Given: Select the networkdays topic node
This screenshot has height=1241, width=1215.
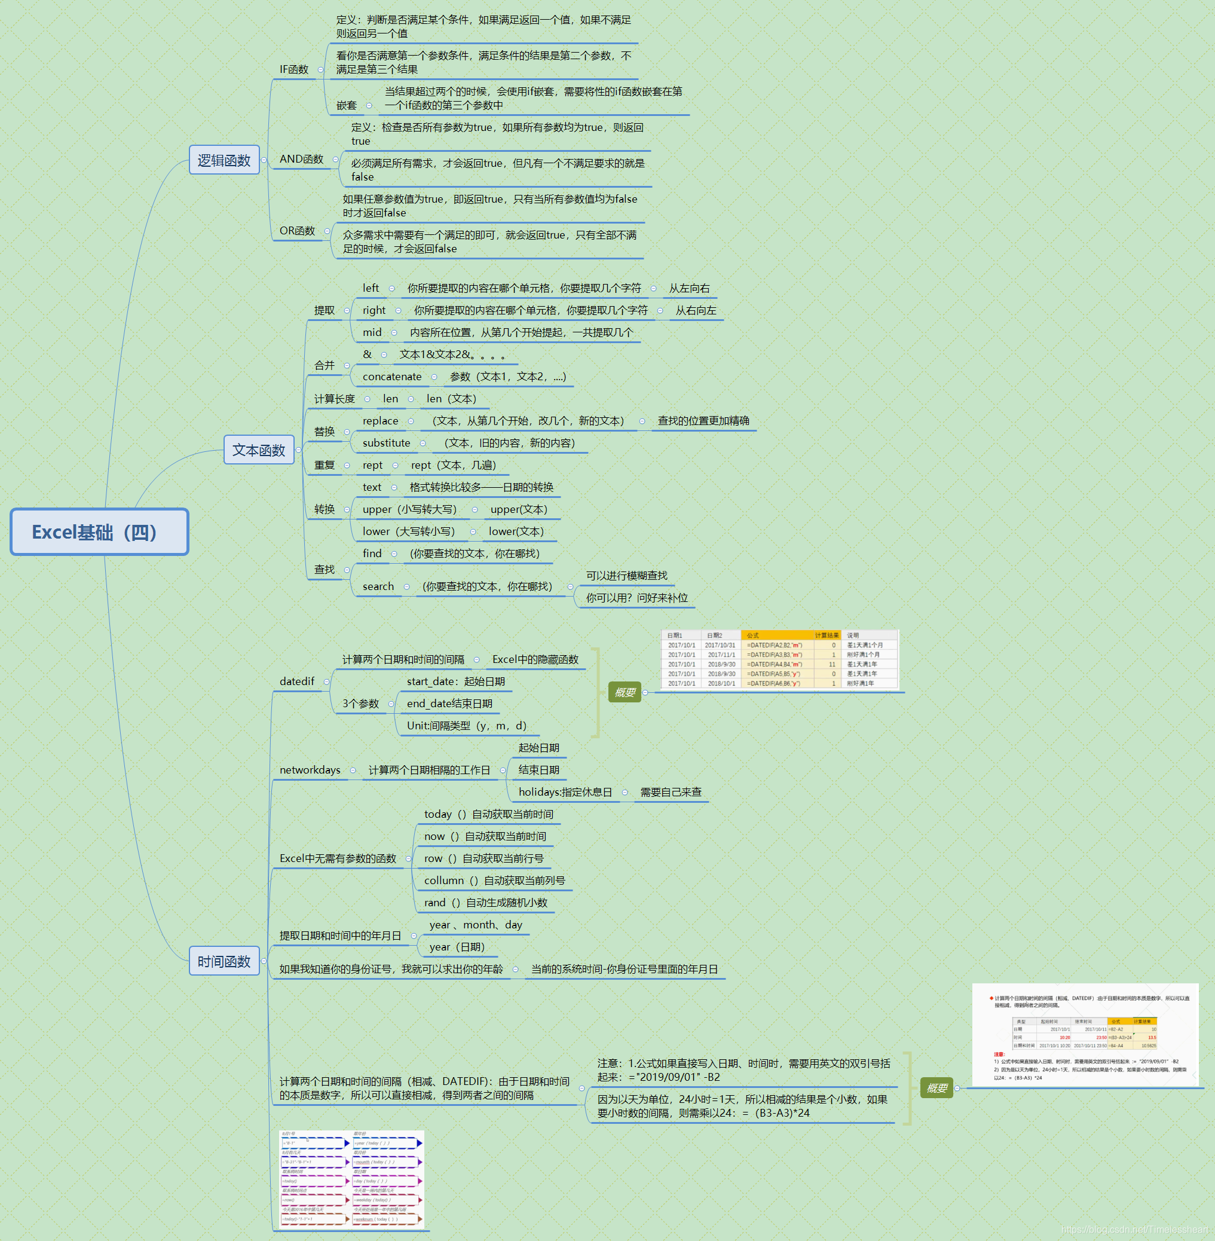Looking at the screenshot, I should pyautogui.click(x=310, y=770).
